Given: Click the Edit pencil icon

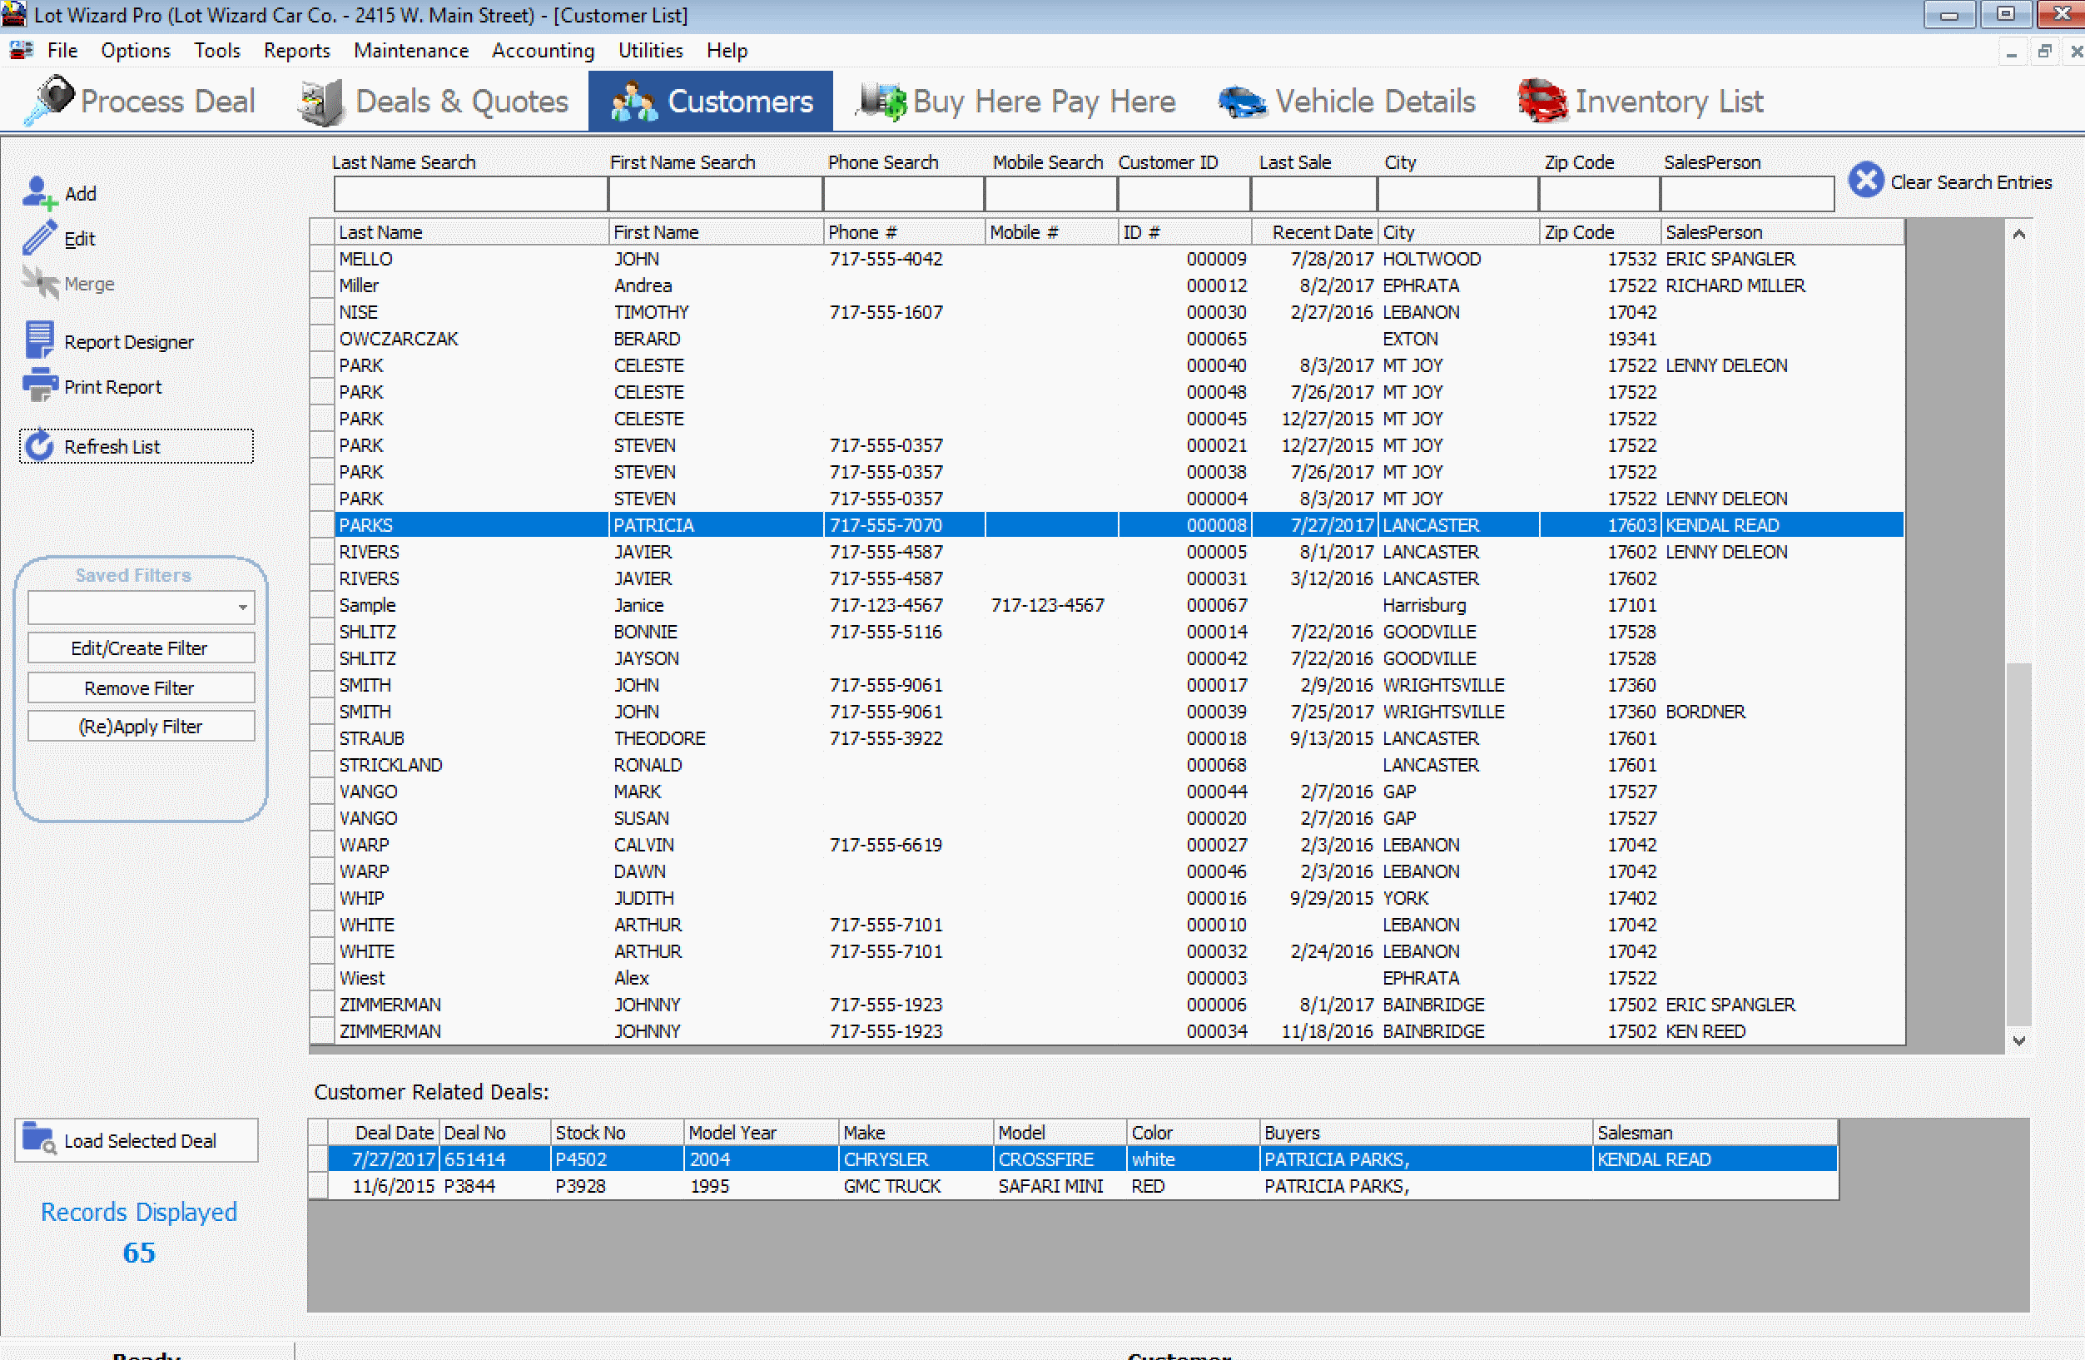Looking at the screenshot, I should click(38, 238).
